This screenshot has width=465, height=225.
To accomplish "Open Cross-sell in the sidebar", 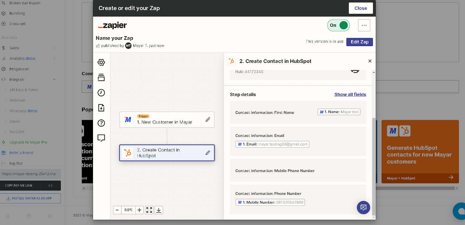I will coord(17,24).
